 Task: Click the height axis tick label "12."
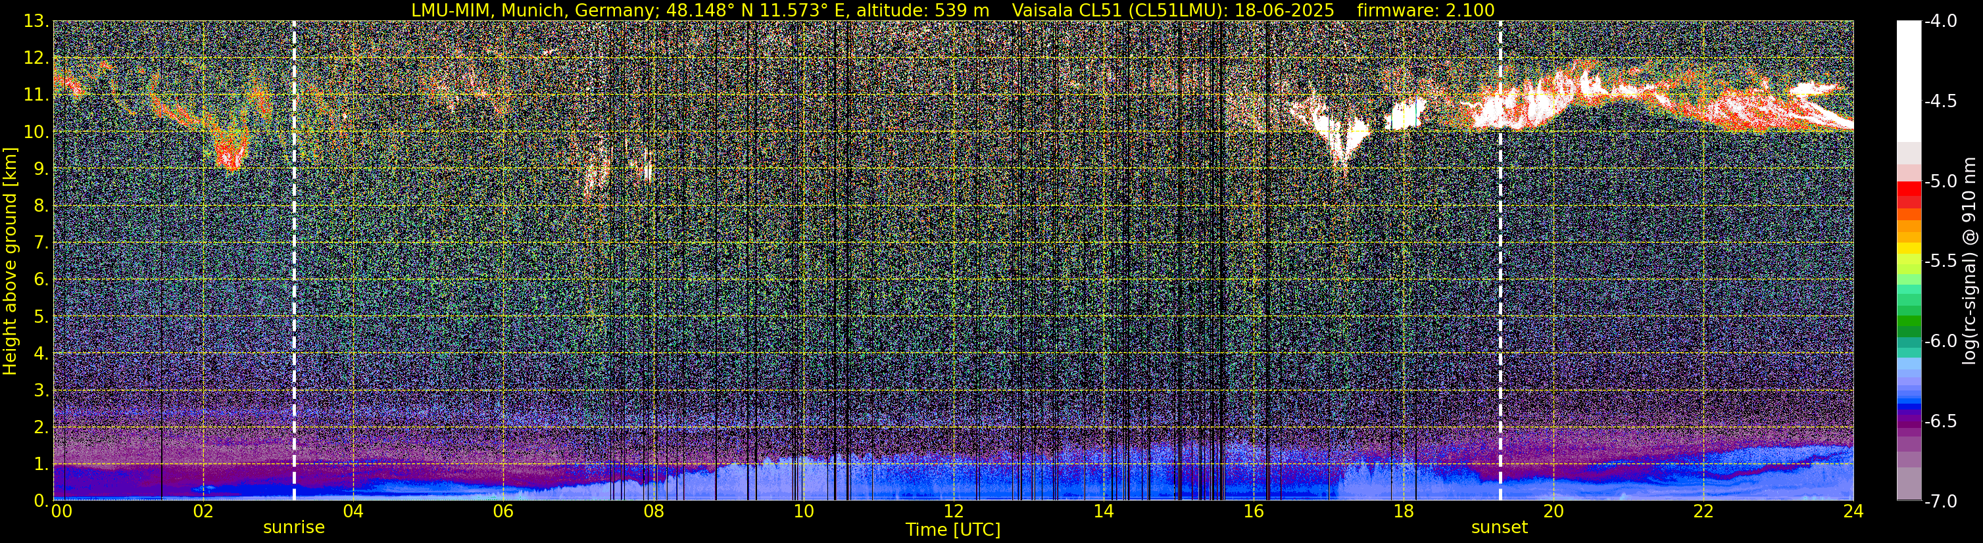pyautogui.click(x=36, y=58)
